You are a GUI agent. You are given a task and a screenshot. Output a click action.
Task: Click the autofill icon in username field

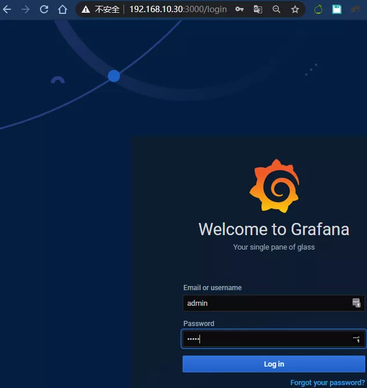pos(356,303)
